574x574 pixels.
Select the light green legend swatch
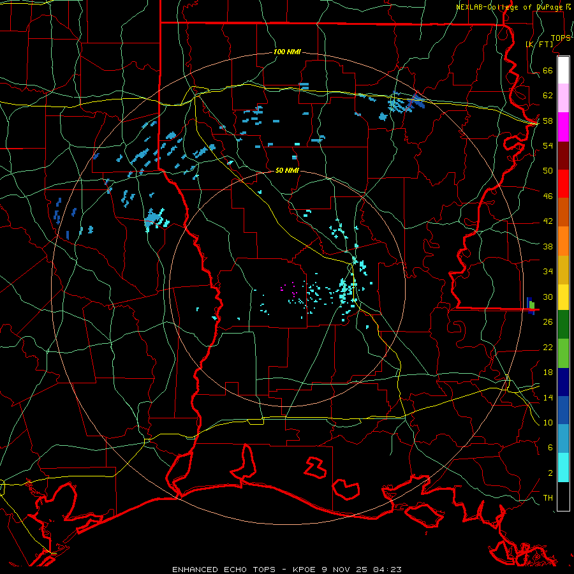click(x=563, y=353)
